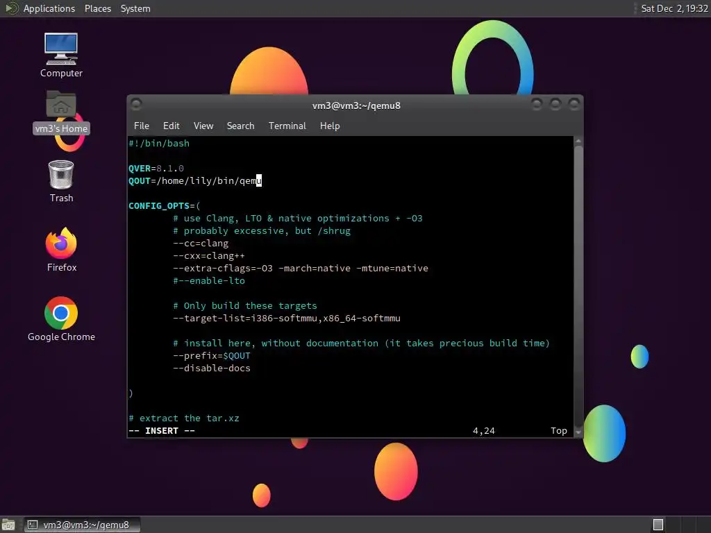Open the System menu
This screenshot has width=711, height=533.
(135, 8)
